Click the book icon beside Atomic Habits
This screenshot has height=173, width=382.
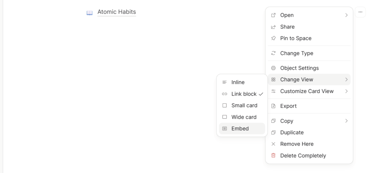pos(90,13)
